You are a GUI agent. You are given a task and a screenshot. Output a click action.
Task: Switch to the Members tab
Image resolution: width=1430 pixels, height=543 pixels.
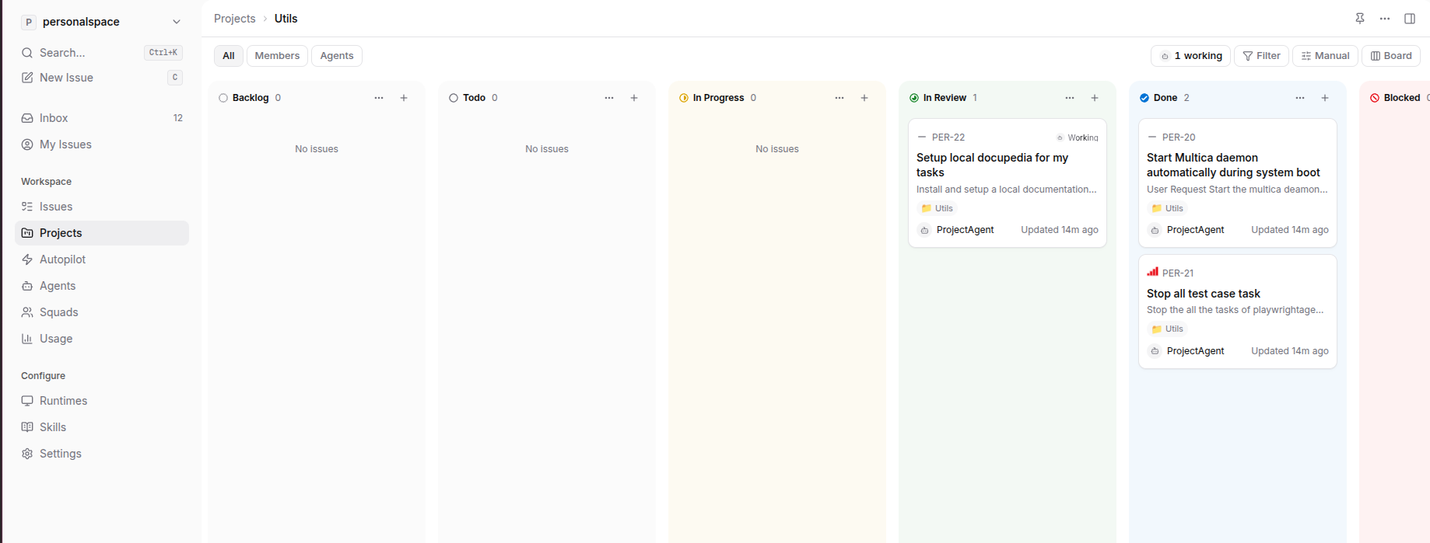(277, 56)
